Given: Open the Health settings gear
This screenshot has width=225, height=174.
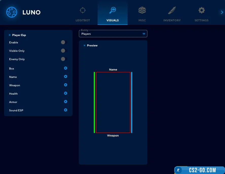Looking at the screenshot, I should pyautogui.click(x=65, y=93).
